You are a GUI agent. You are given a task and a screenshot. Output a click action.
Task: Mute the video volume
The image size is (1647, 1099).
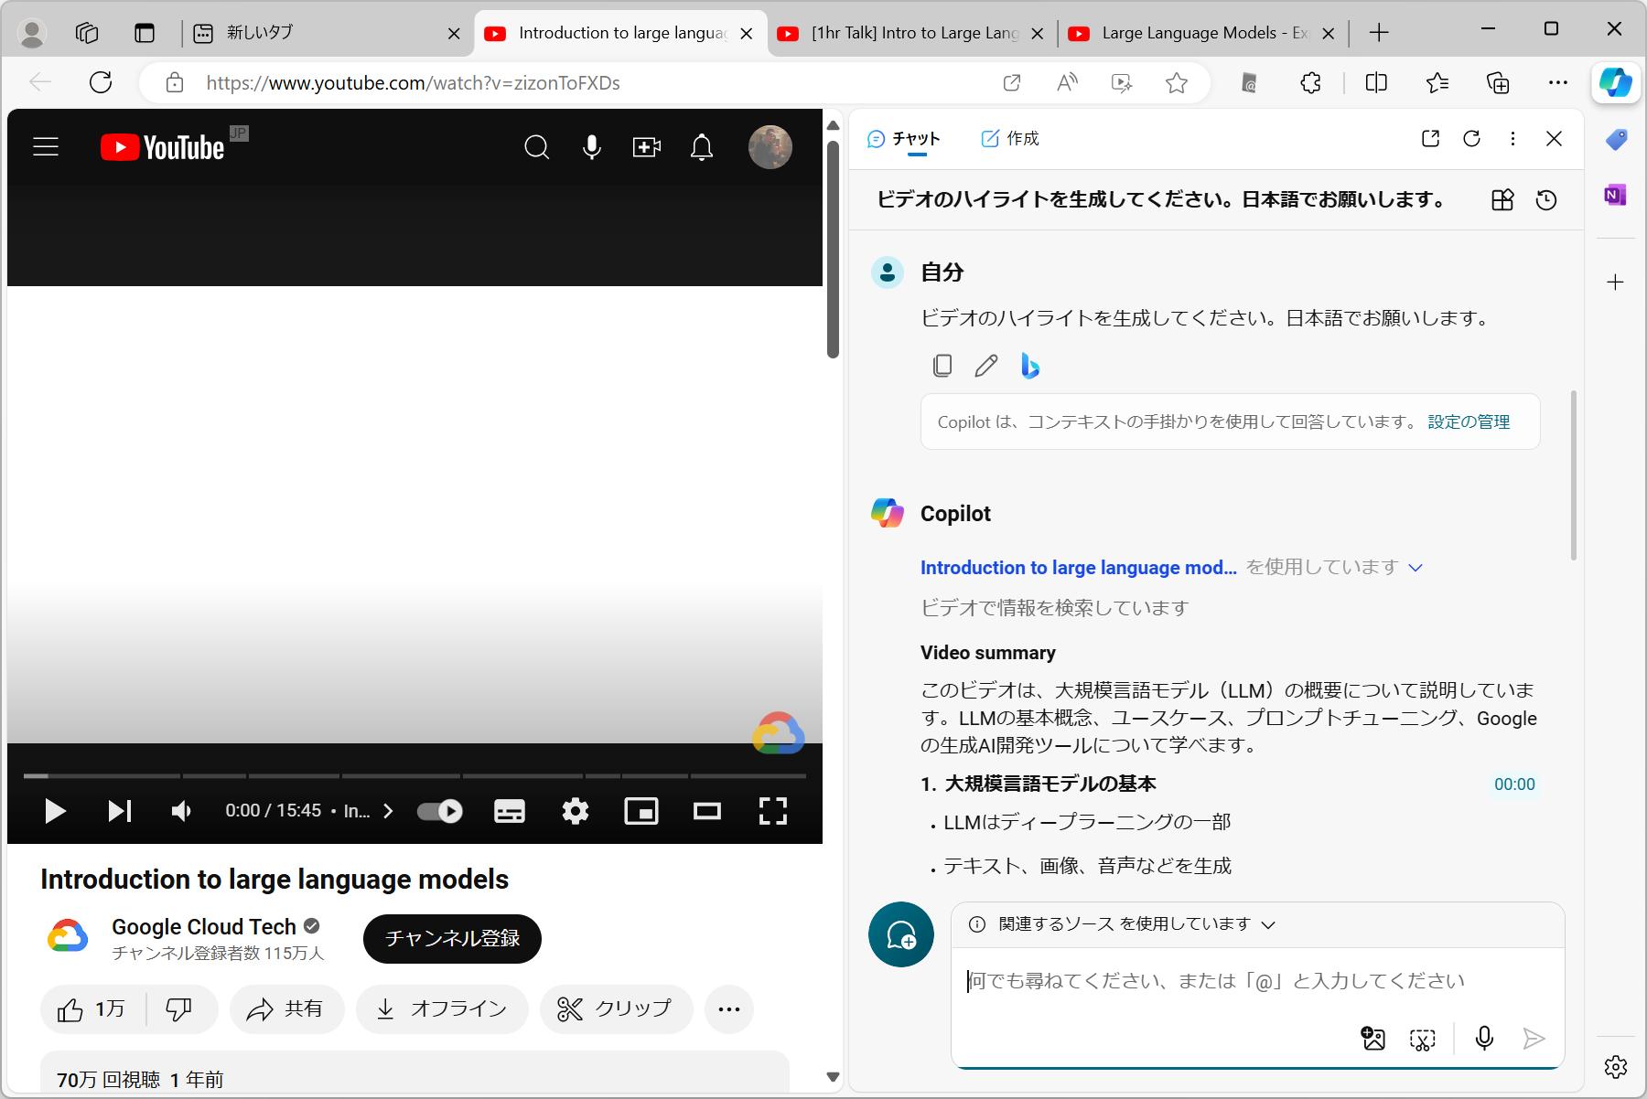point(182,811)
